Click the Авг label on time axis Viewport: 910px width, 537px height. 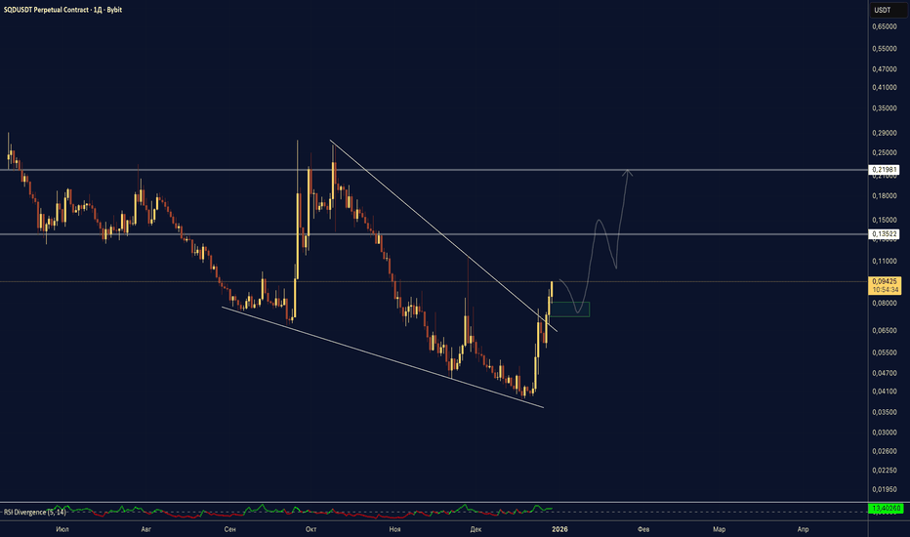tap(145, 529)
